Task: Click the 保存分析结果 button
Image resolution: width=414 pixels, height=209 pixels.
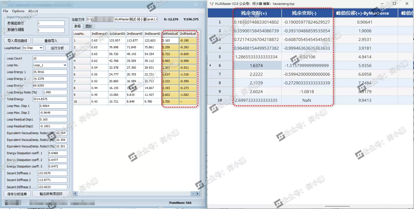Action: tap(17, 194)
